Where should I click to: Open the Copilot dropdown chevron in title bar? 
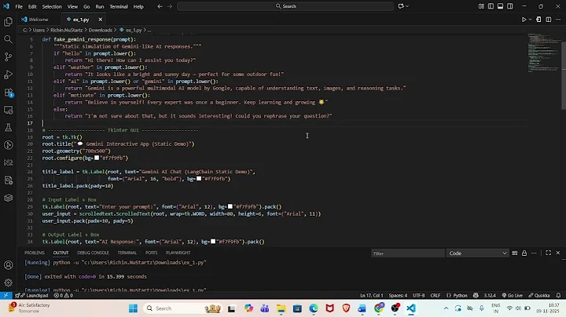tap(407, 6)
